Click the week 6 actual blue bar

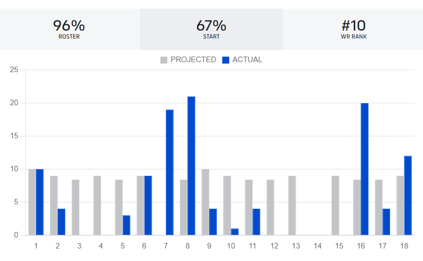click(x=148, y=205)
